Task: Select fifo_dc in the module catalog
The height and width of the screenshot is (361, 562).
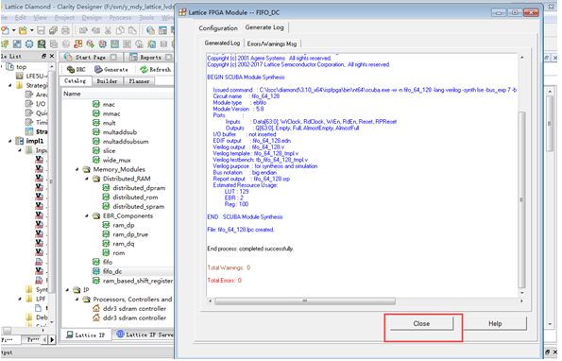Action: pos(112,272)
